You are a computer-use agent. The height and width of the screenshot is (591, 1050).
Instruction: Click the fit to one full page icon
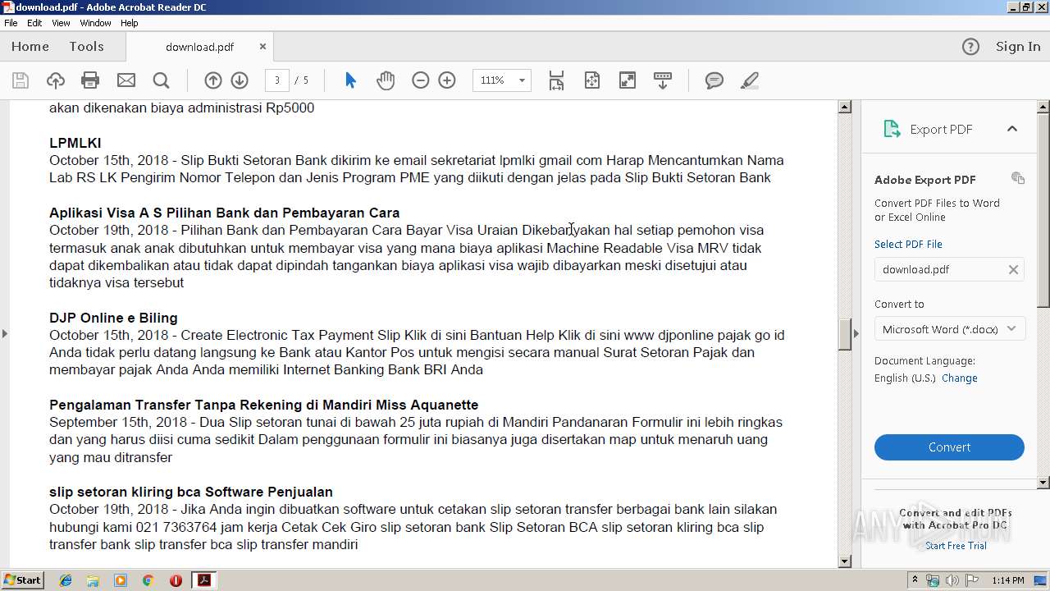[x=592, y=80]
